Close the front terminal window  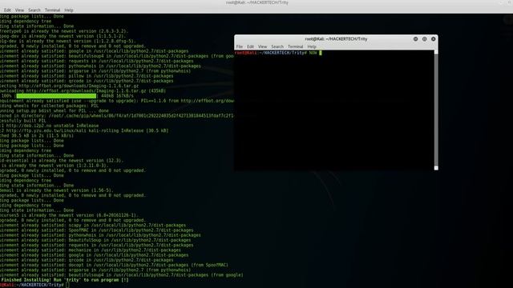point(433,39)
